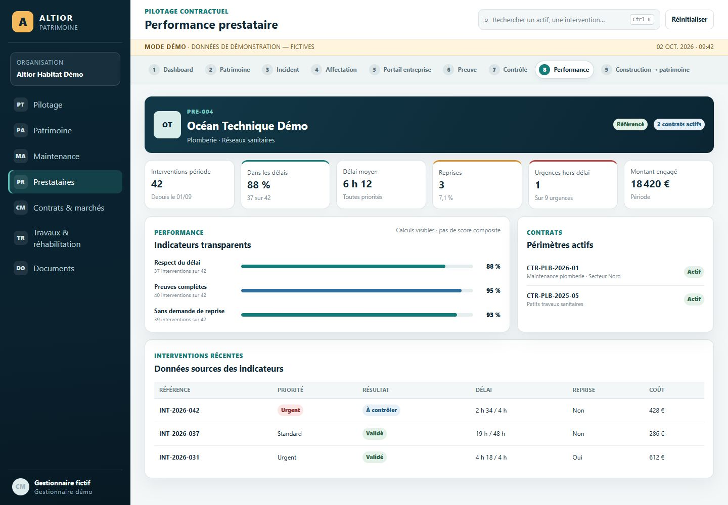Viewport: 728px width, 505px height.
Task: Click the TR icon beside Travaux & réhabilitation
Action: [21, 238]
